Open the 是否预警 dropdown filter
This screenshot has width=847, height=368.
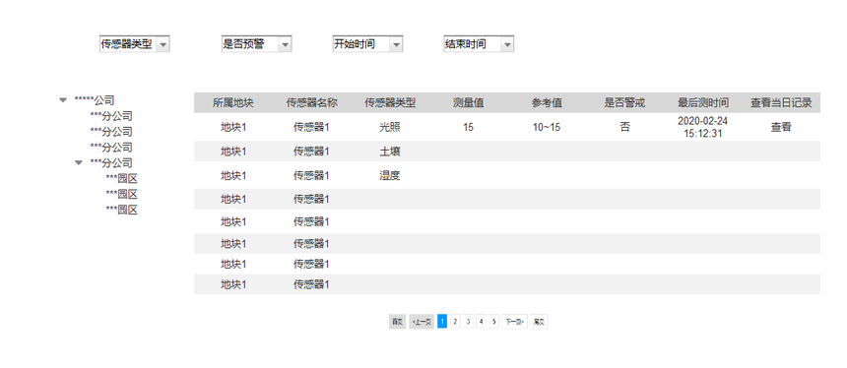[x=257, y=44]
